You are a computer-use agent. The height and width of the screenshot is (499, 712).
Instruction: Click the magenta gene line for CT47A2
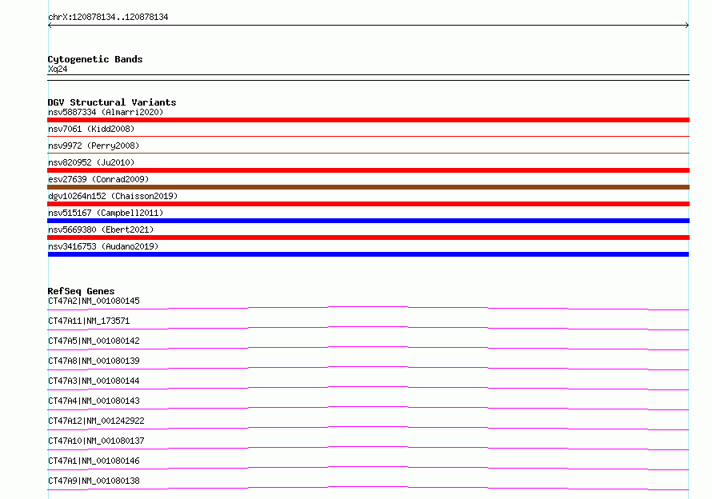pos(368,309)
